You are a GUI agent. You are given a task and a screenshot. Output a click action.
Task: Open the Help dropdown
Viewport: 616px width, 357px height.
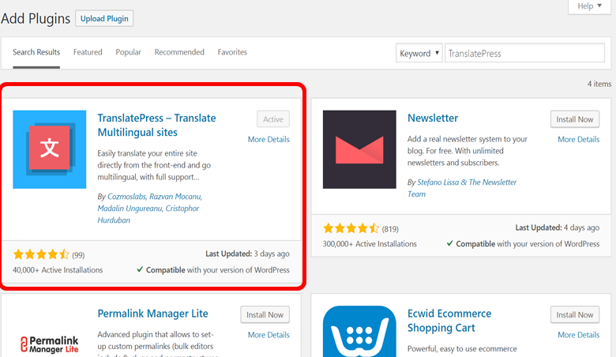click(x=589, y=6)
